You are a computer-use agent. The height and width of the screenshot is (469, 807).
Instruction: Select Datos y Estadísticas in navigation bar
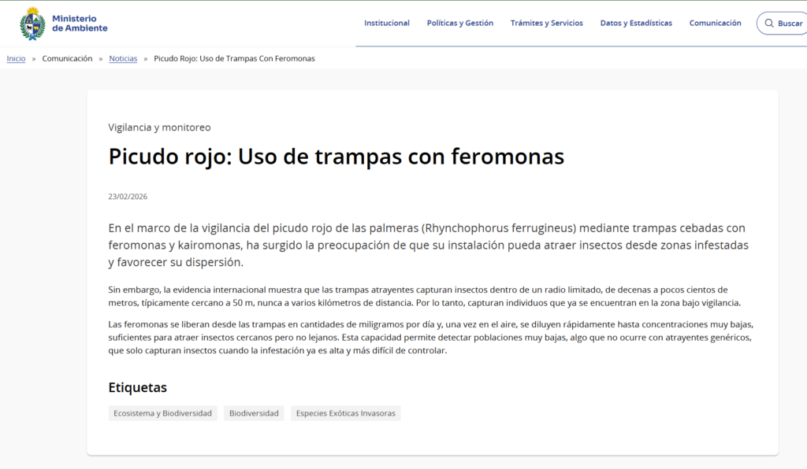click(636, 24)
